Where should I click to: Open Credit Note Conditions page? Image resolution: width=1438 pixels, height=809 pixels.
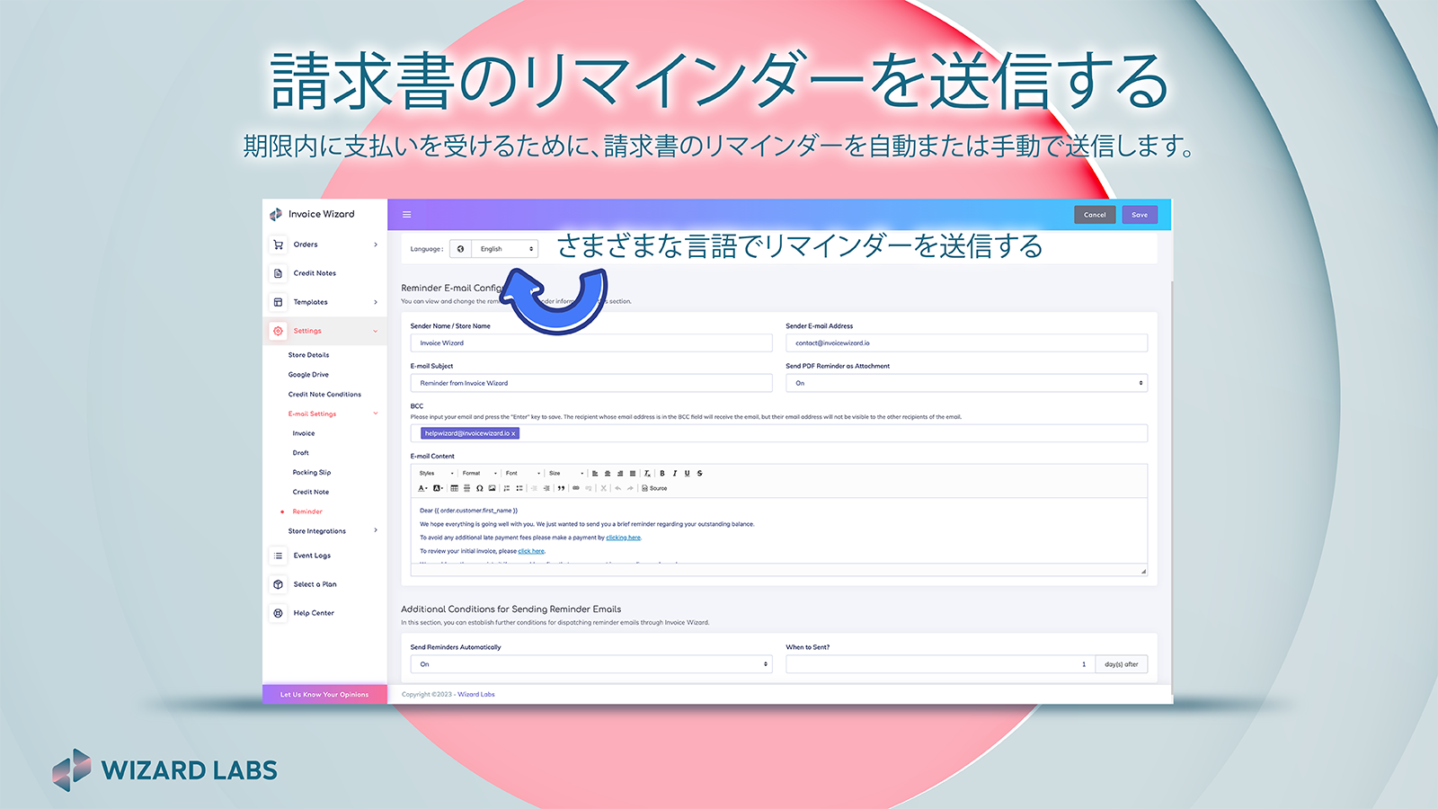pos(324,395)
